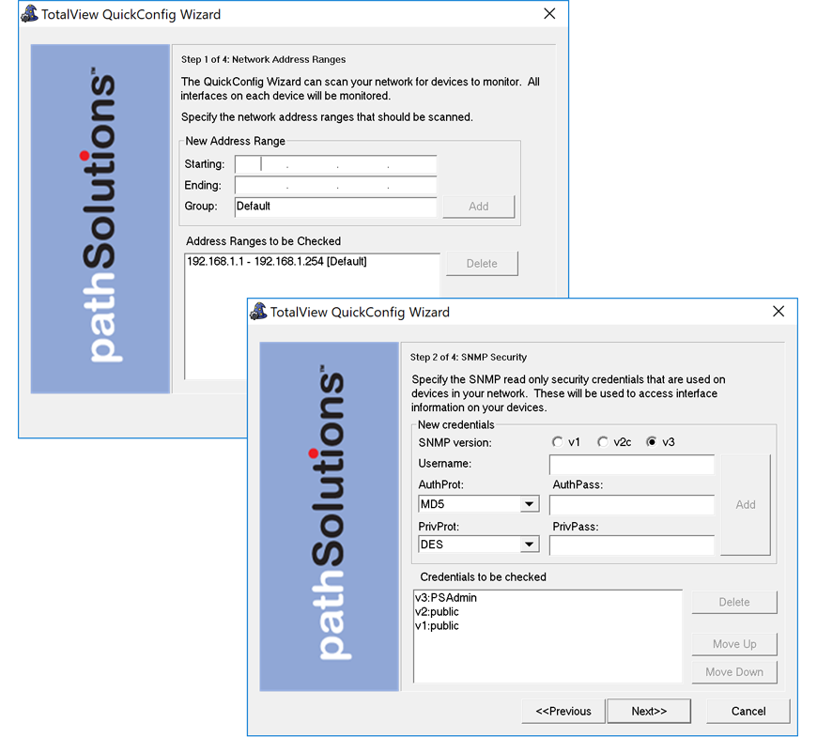Select SNMP version v3 radio button

point(652,442)
